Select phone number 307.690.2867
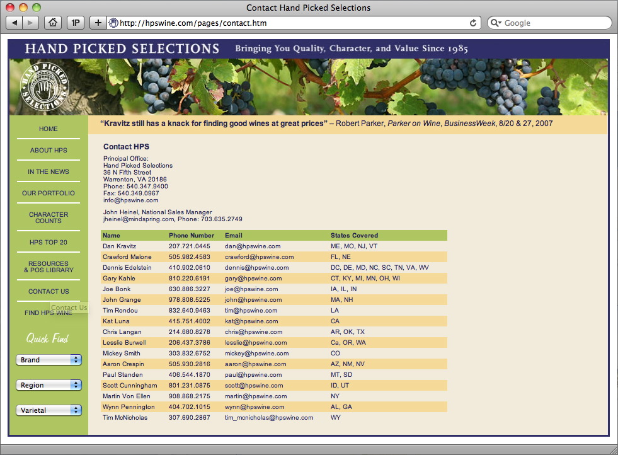Screen dimensions: 618x455 [x=190, y=418]
